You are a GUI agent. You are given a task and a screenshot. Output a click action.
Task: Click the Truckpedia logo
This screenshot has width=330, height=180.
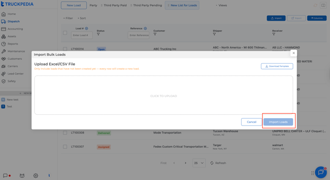[x=17, y=4]
